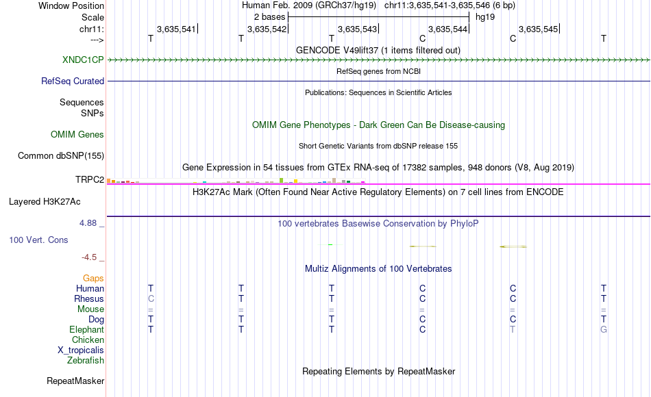The width and height of the screenshot is (651, 397).
Task: Click the 2 bases scale bar
Action: pos(379,17)
